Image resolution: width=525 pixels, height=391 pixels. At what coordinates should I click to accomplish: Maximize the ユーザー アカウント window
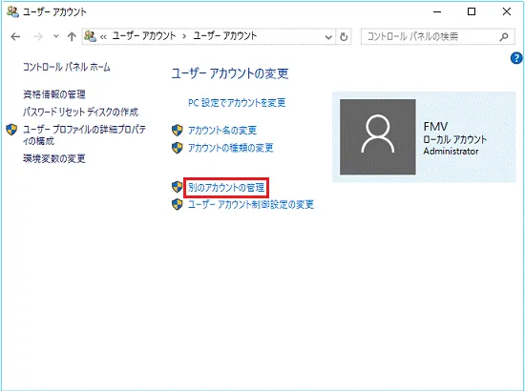[x=472, y=11]
